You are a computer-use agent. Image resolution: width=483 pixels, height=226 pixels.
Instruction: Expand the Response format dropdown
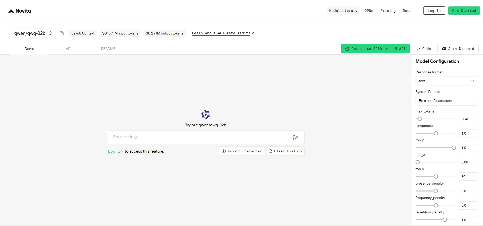pyautogui.click(x=447, y=81)
